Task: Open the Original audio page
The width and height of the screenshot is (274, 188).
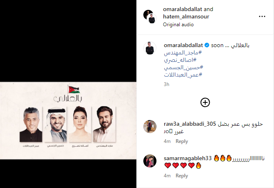Action: 178,25
